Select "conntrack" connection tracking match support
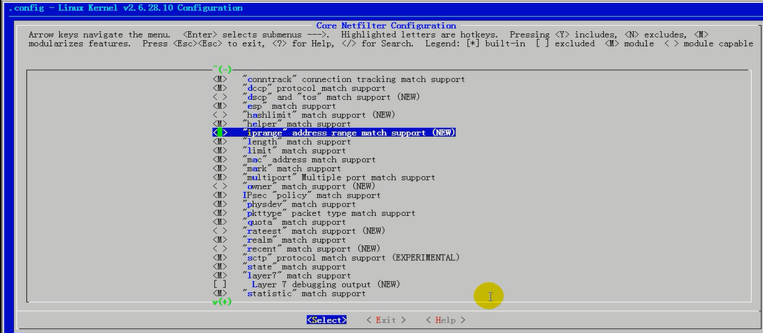Image resolution: width=763 pixels, height=333 pixels. 354,79
